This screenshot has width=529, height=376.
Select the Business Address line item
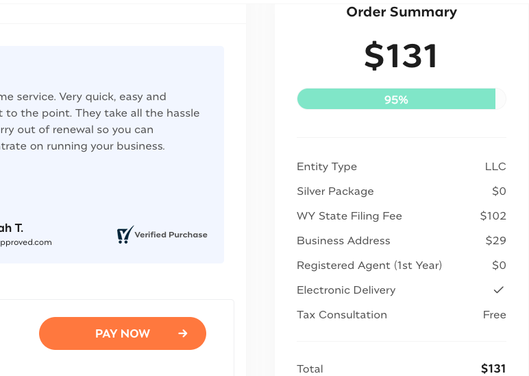343,241
